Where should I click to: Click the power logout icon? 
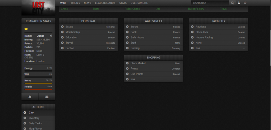[x=245, y=3]
